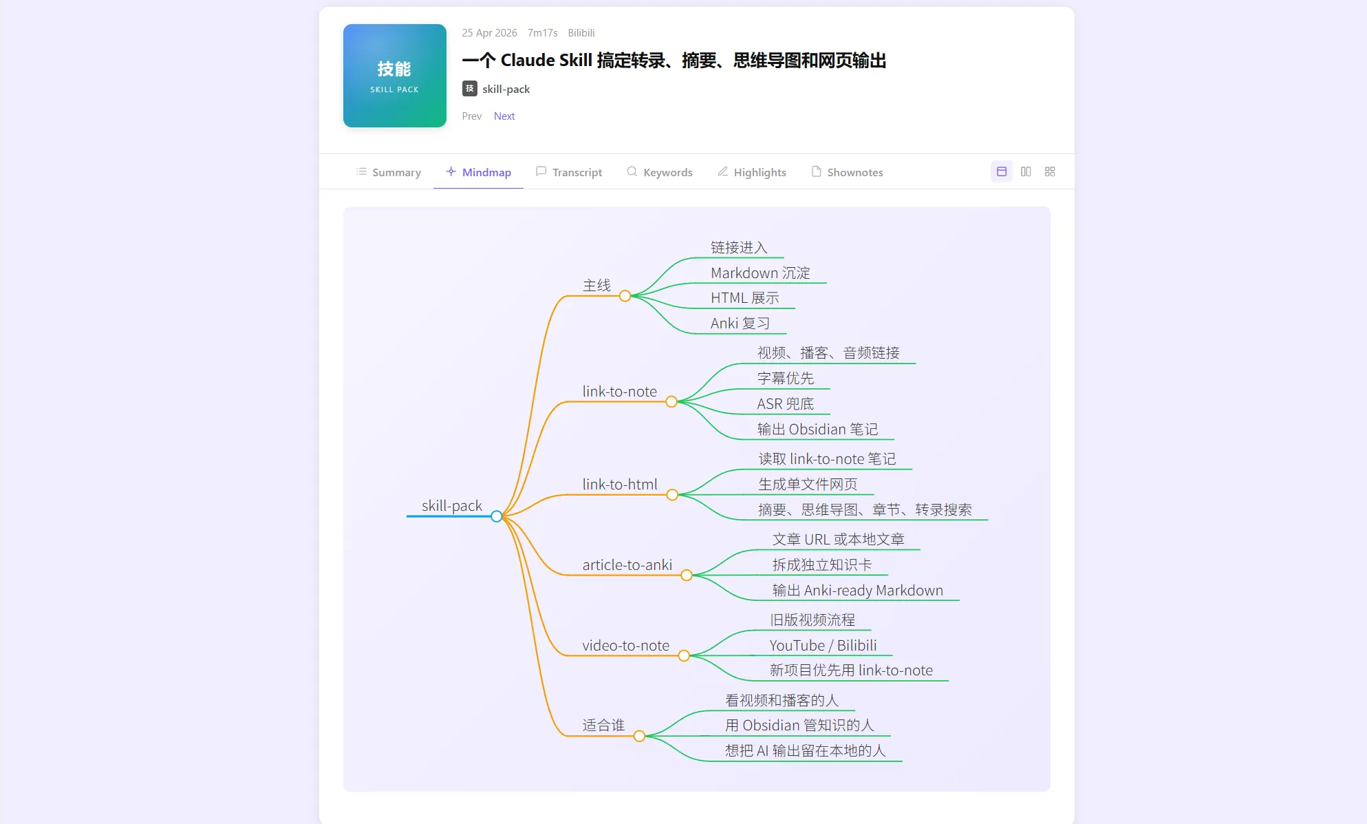Select the 主线 branch label

click(x=596, y=286)
